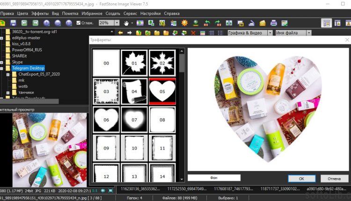The width and height of the screenshot is (351, 201).
Task: Open the Избранное menu
Action: click(92, 14)
